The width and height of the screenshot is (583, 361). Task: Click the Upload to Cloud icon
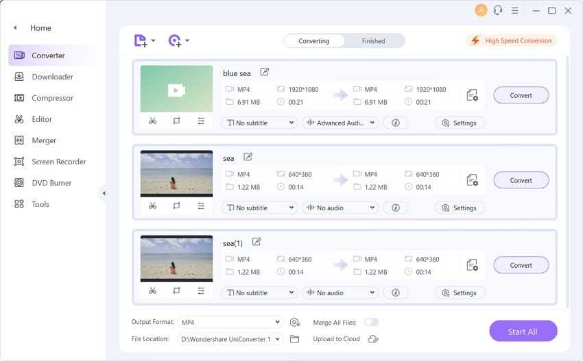coord(373,339)
